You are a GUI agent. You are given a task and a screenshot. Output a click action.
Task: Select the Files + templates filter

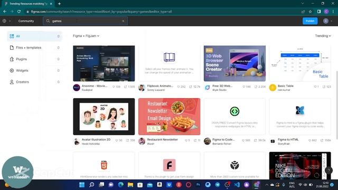34,47
